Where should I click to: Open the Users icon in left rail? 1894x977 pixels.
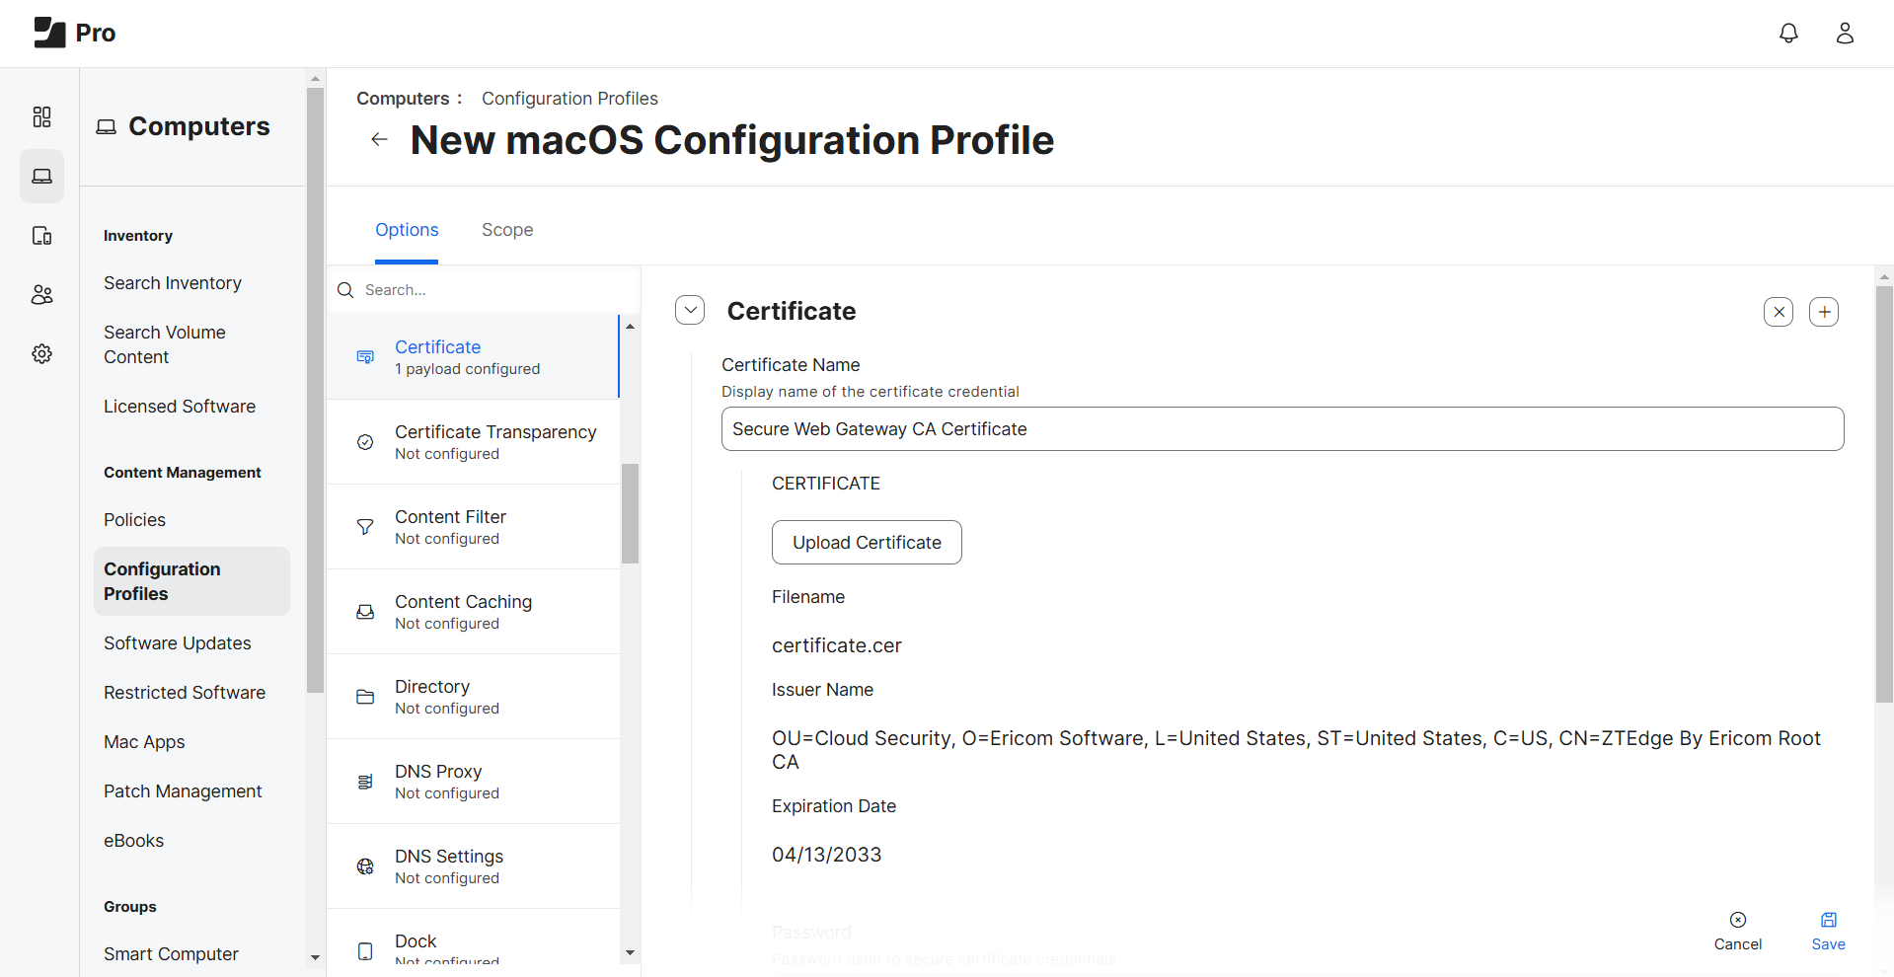(41, 295)
